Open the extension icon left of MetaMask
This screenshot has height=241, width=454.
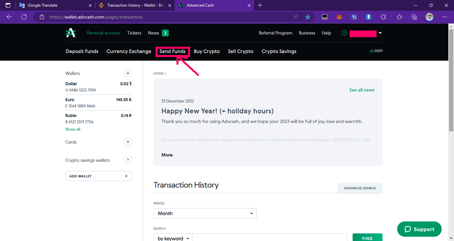(x=325, y=17)
